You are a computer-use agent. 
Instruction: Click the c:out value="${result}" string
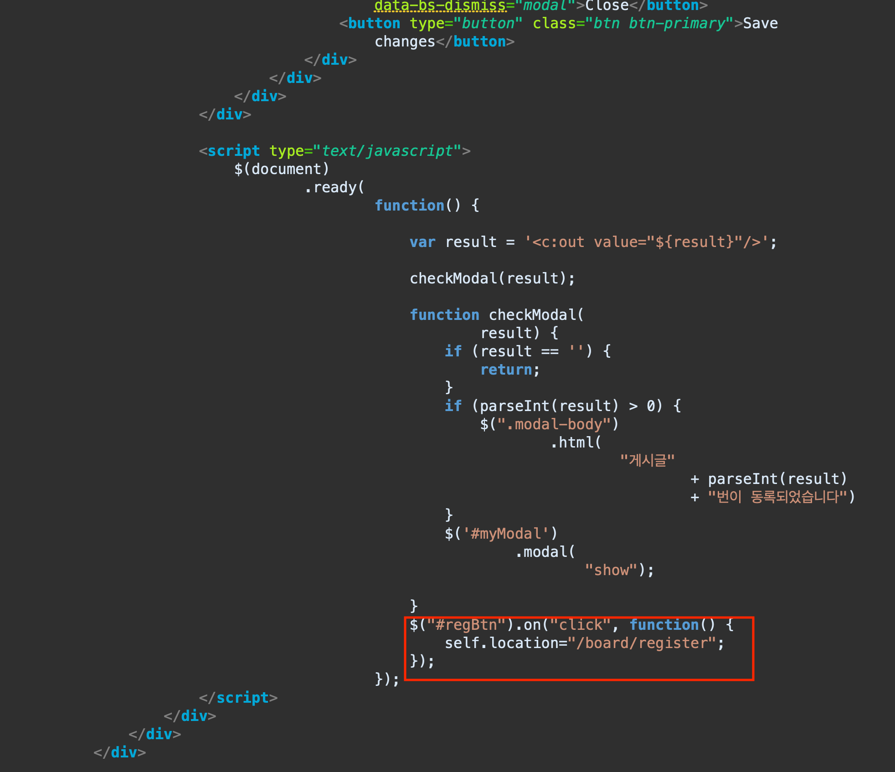(x=646, y=242)
